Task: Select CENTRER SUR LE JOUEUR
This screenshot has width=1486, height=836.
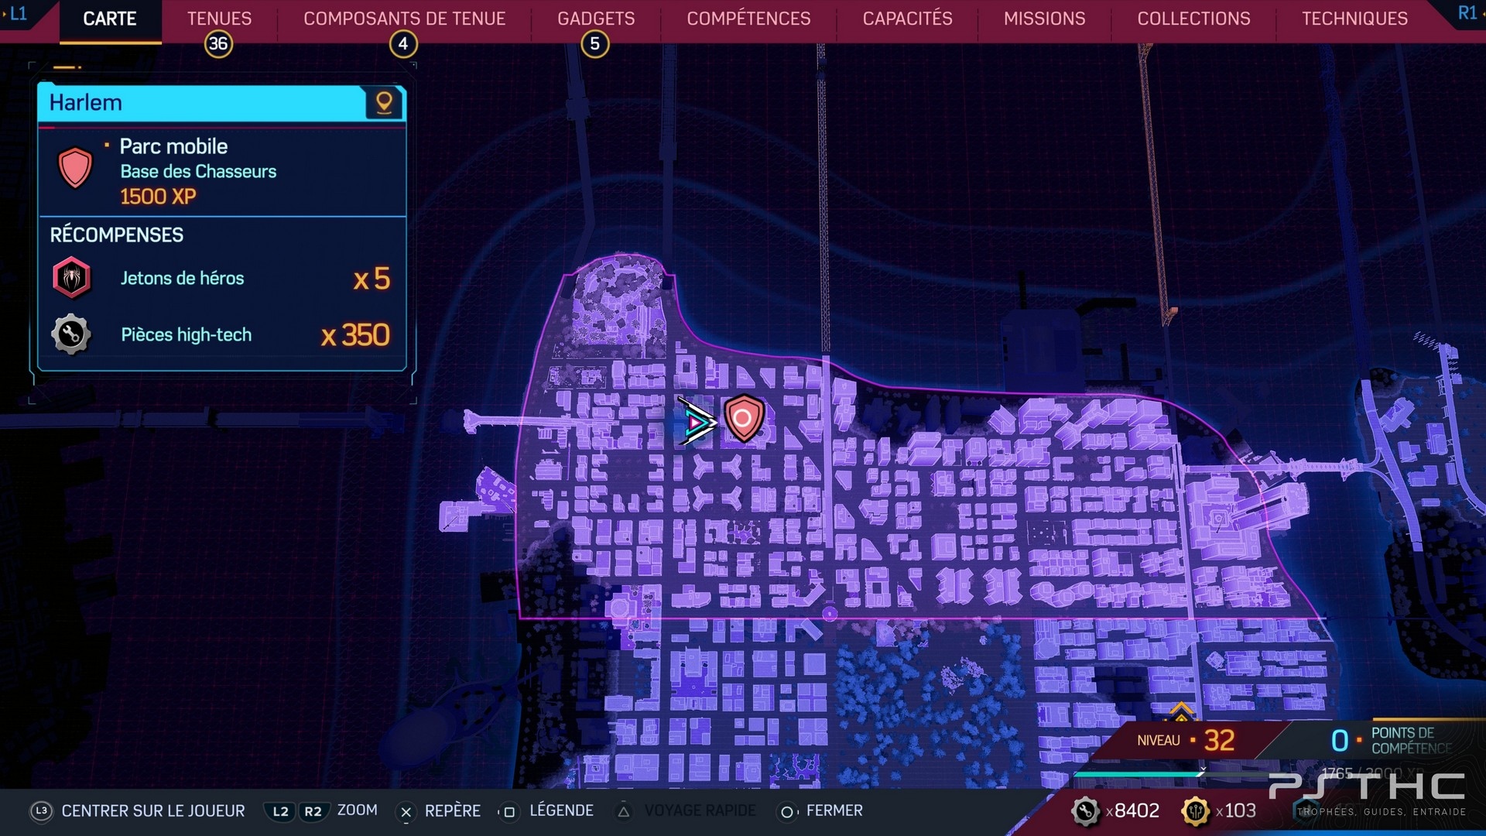Action: 153,810
